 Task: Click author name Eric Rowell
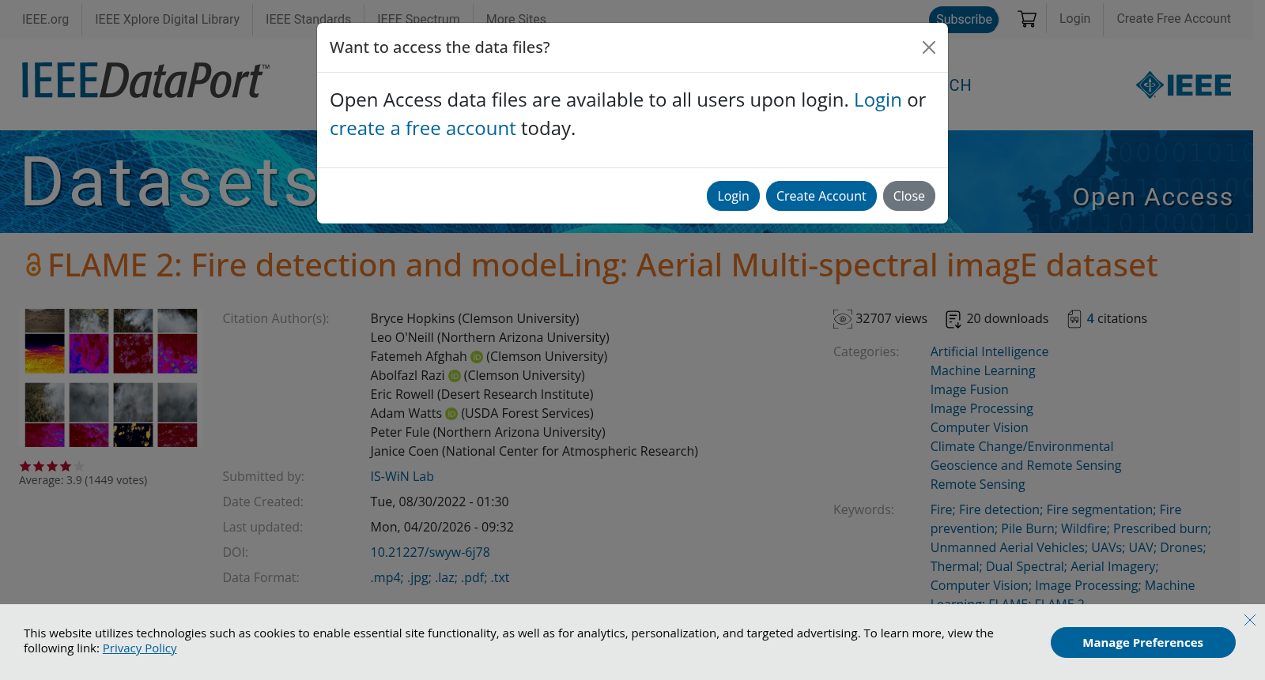[402, 395]
